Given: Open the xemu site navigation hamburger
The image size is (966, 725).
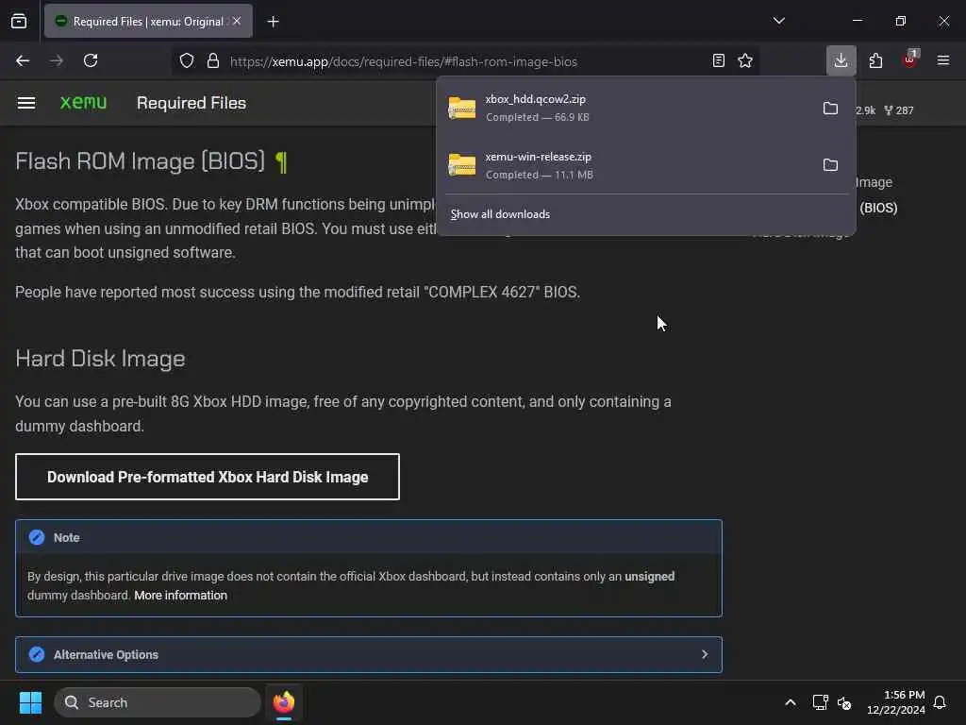Looking at the screenshot, I should [25, 103].
